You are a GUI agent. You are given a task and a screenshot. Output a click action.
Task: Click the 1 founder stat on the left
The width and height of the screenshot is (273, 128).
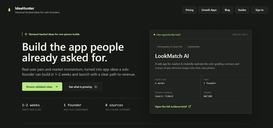[73, 105]
